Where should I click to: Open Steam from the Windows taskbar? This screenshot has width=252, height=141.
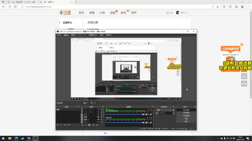pyautogui.click(x=22, y=138)
